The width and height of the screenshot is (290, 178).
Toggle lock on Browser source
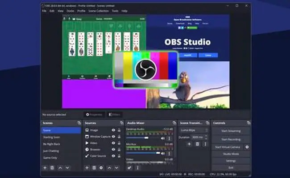pyautogui.click(x=119, y=150)
